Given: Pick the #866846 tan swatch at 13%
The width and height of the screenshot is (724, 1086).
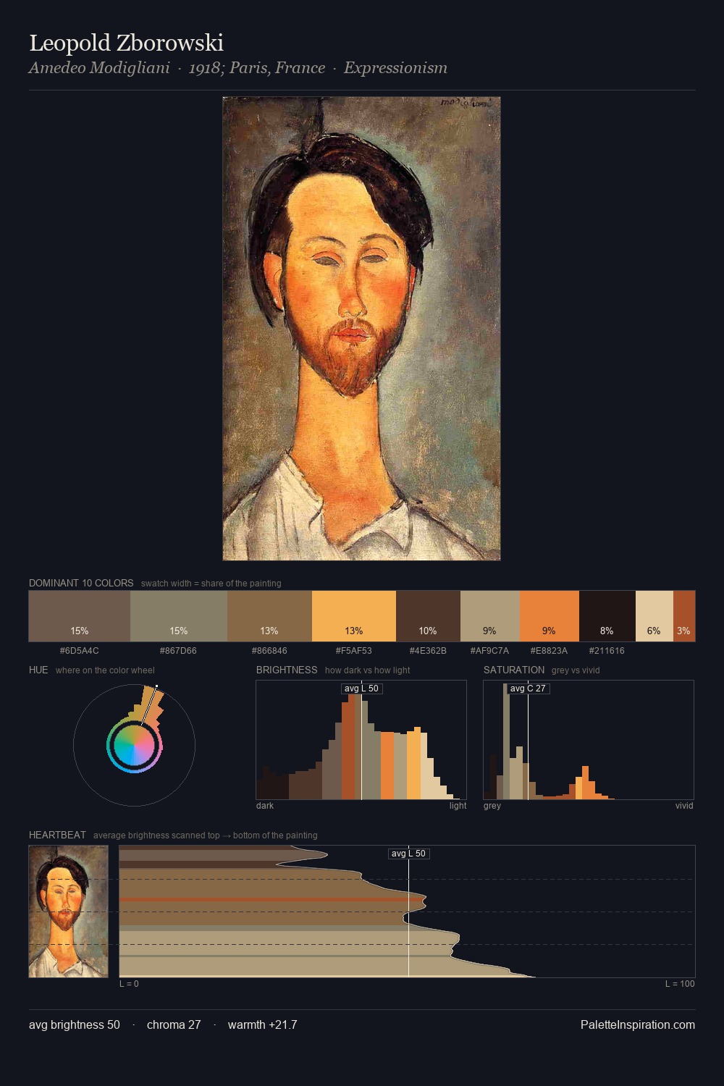Looking at the screenshot, I should point(269,616).
